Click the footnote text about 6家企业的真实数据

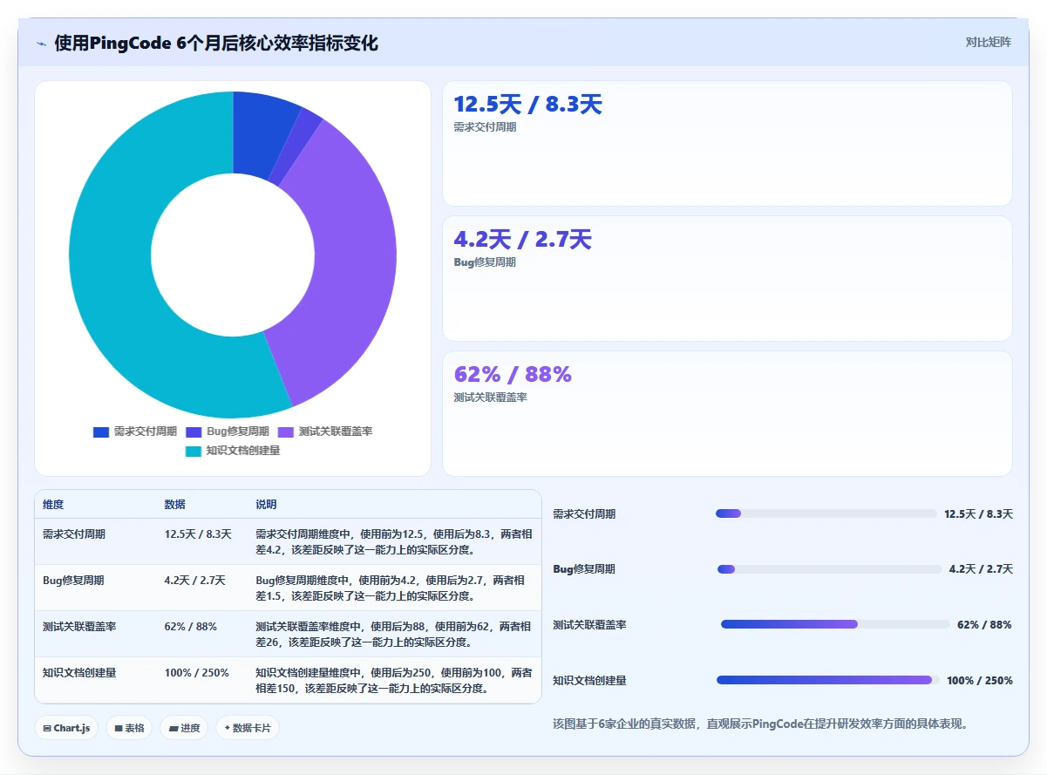tap(761, 724)
